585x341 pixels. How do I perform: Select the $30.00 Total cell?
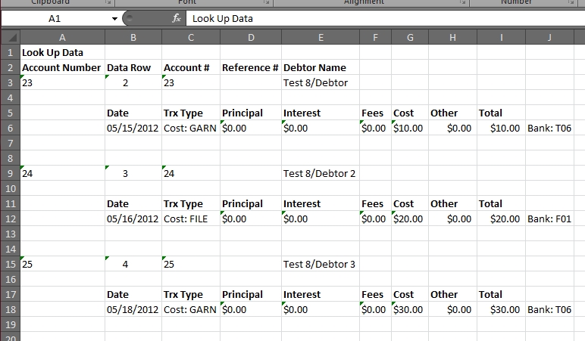click(500, 309)
